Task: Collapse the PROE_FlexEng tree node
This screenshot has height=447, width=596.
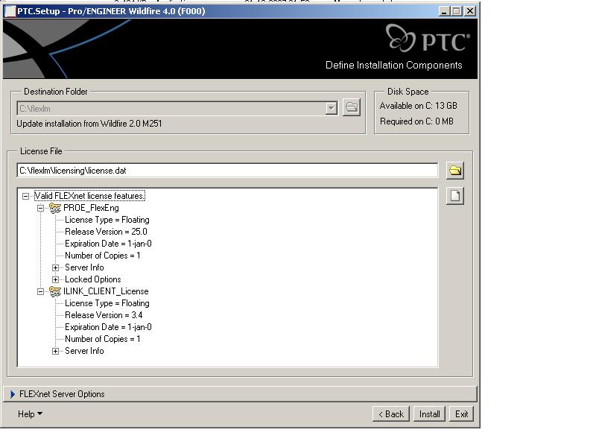Action: 40,209
